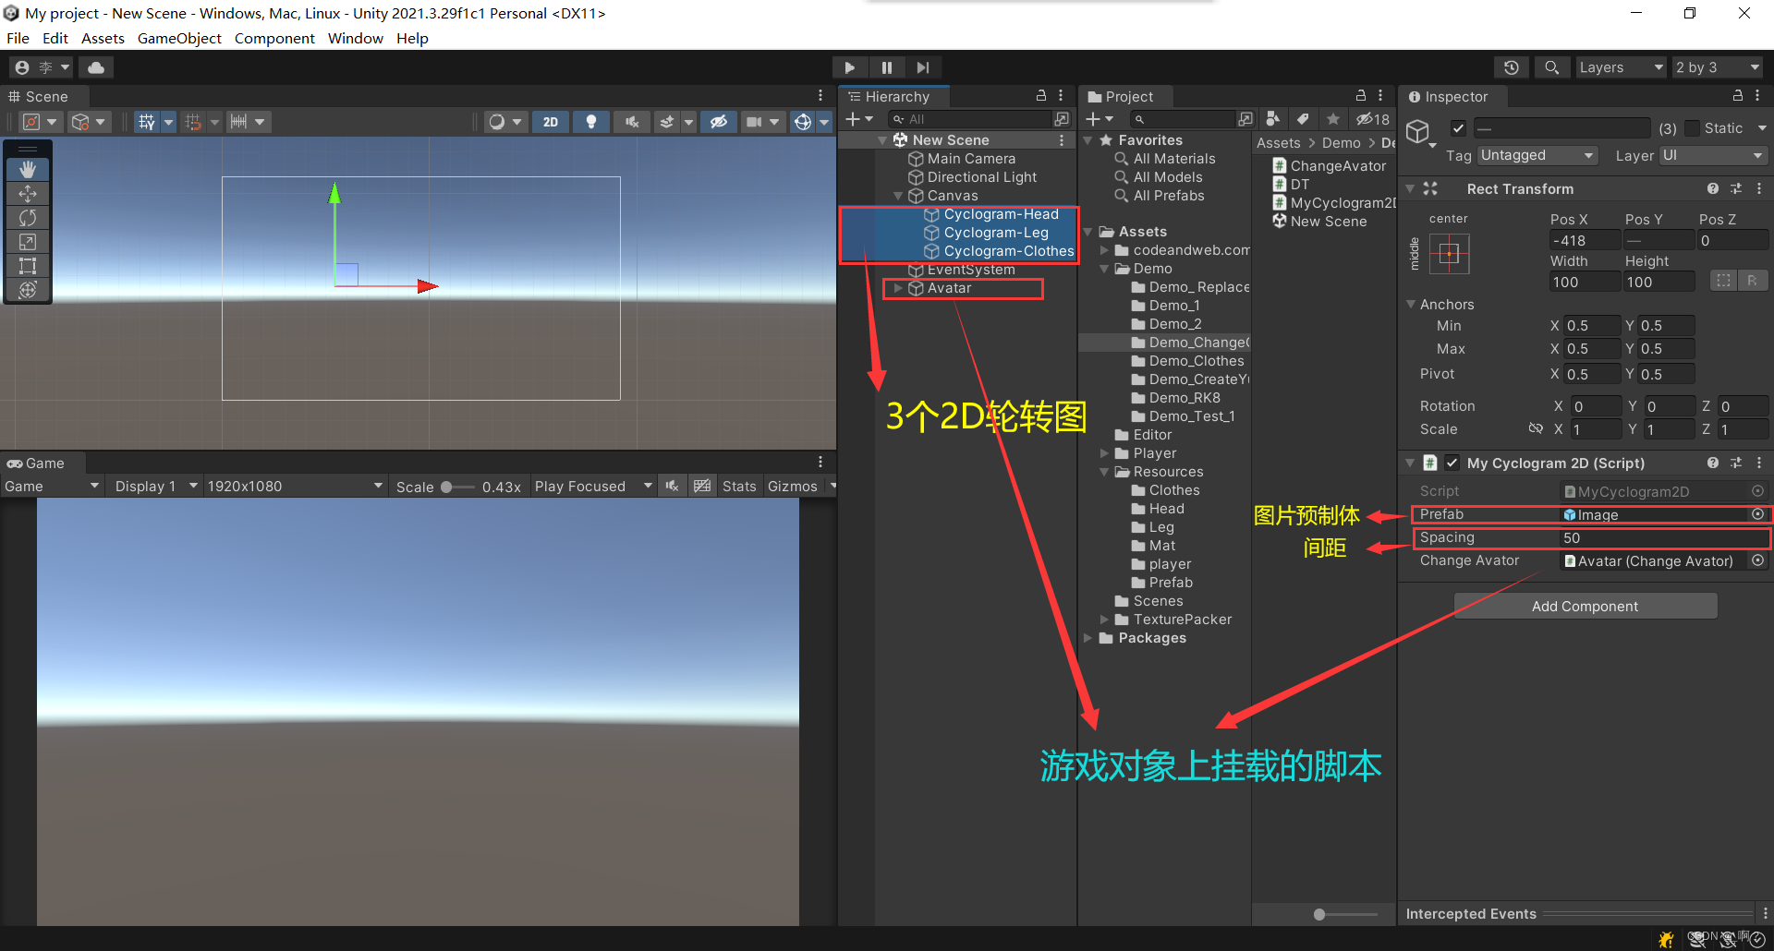Screen dimensions: 1774x951
Task: Toggle the Stats overlay in Game view
Action: [x=739, y=487]
